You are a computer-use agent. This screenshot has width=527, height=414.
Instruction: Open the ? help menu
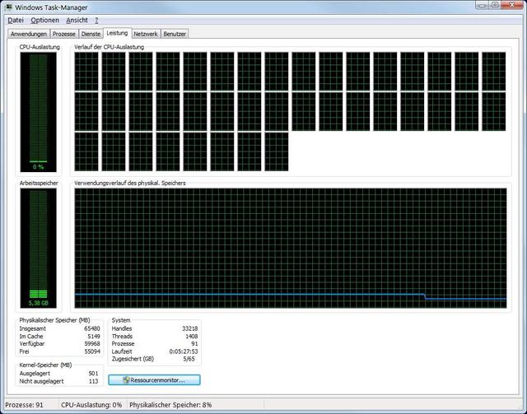pos(96,20)
